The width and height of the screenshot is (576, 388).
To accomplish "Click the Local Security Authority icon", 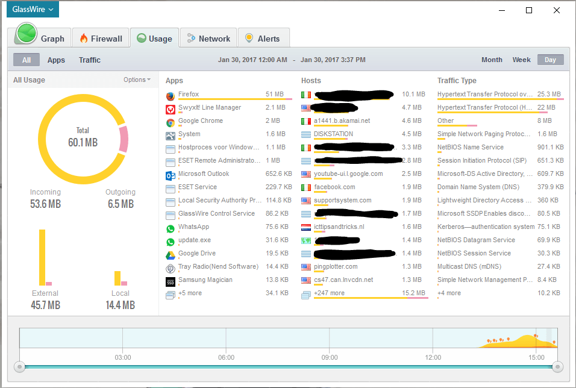I will tap(170, 202).
